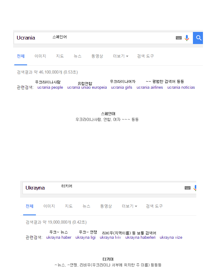Select 전체 tab under Ucrania search
The height and width of the screenshot is (277, 213).
pyautogui.click(x=21, y=56)
